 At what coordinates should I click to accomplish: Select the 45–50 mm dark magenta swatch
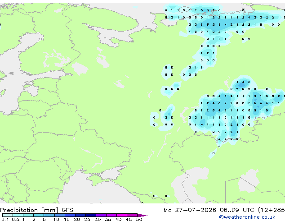pyautogui.click(x=132, y=215)
